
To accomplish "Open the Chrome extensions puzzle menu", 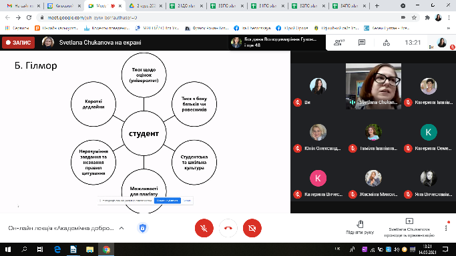I will 427,18.
